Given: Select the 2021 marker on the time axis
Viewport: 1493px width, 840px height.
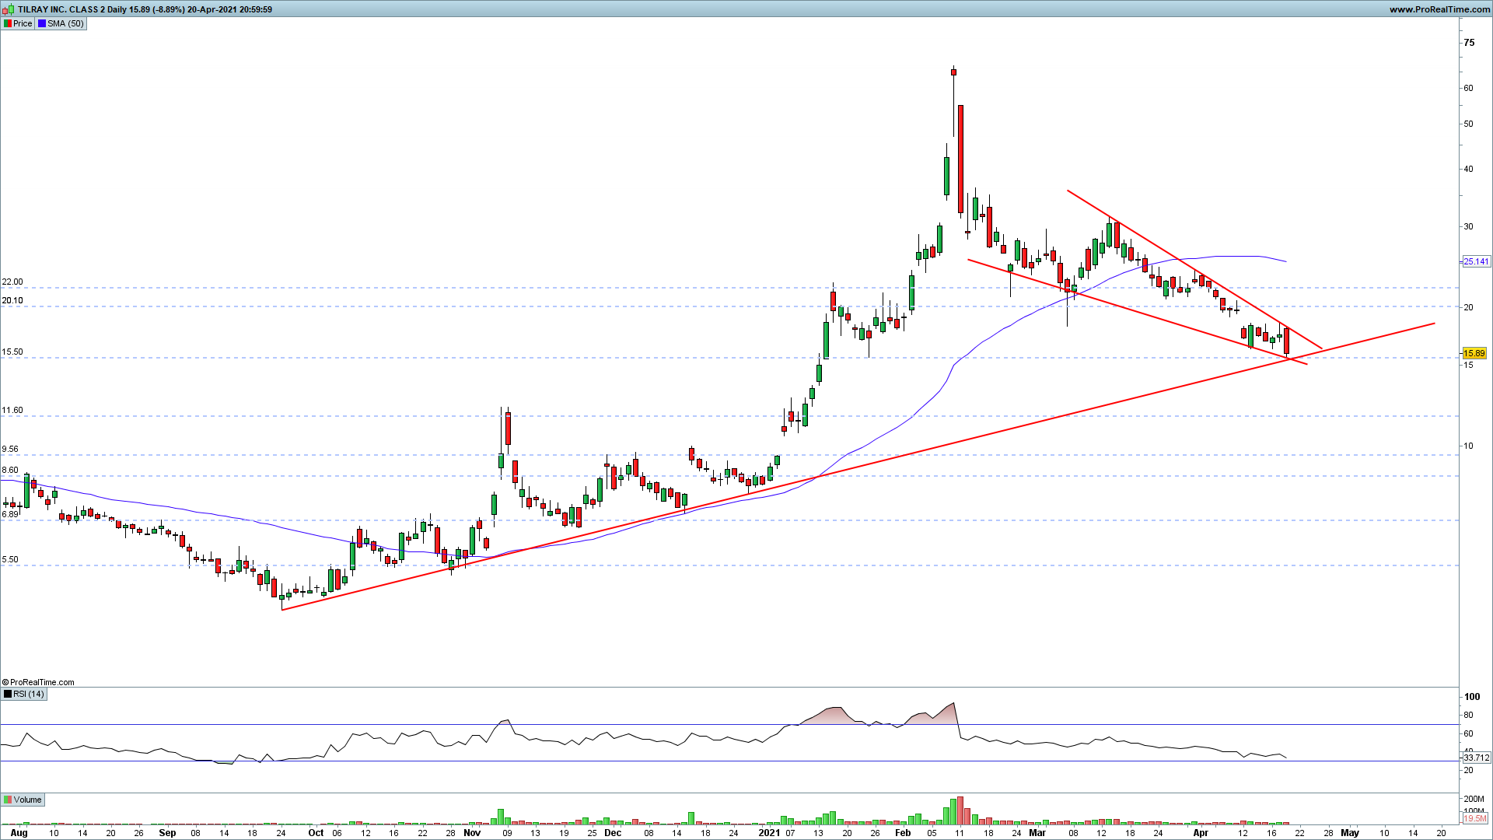Looking at the screenshot, I should [x=768, y=832].
